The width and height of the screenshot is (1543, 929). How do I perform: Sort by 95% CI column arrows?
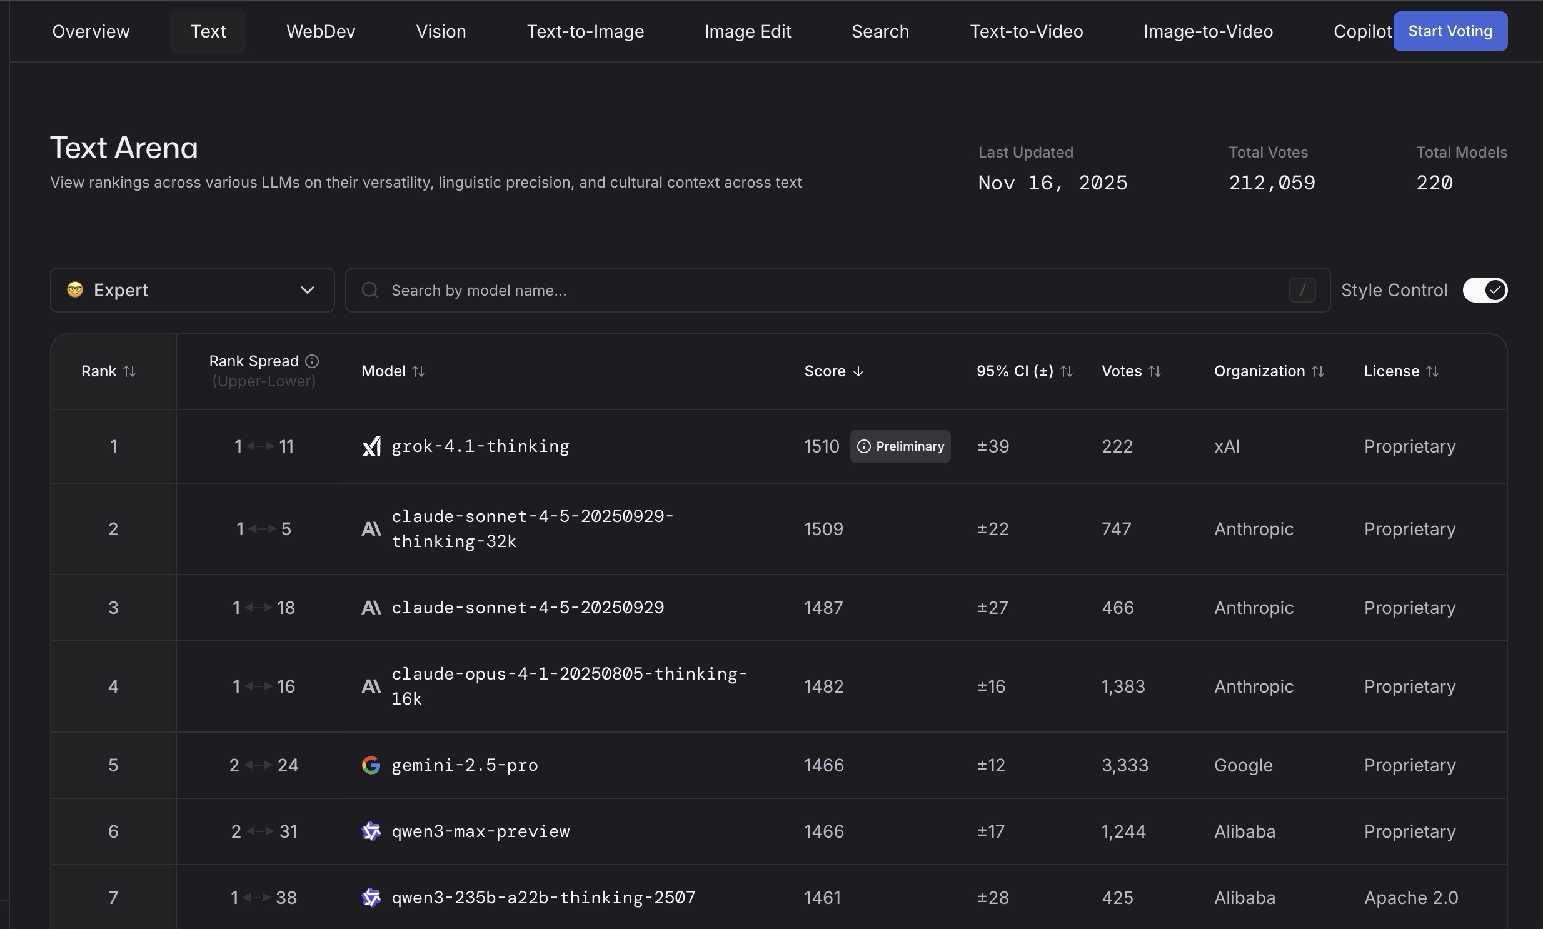coord(1067,371)
